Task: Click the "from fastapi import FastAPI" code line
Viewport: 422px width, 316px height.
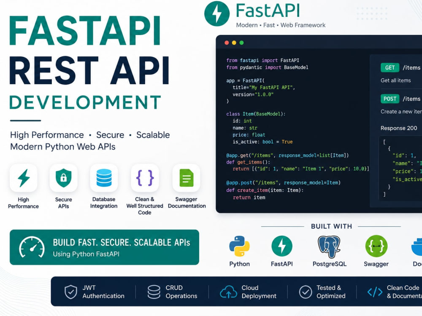Action: [x=262, y=60]
